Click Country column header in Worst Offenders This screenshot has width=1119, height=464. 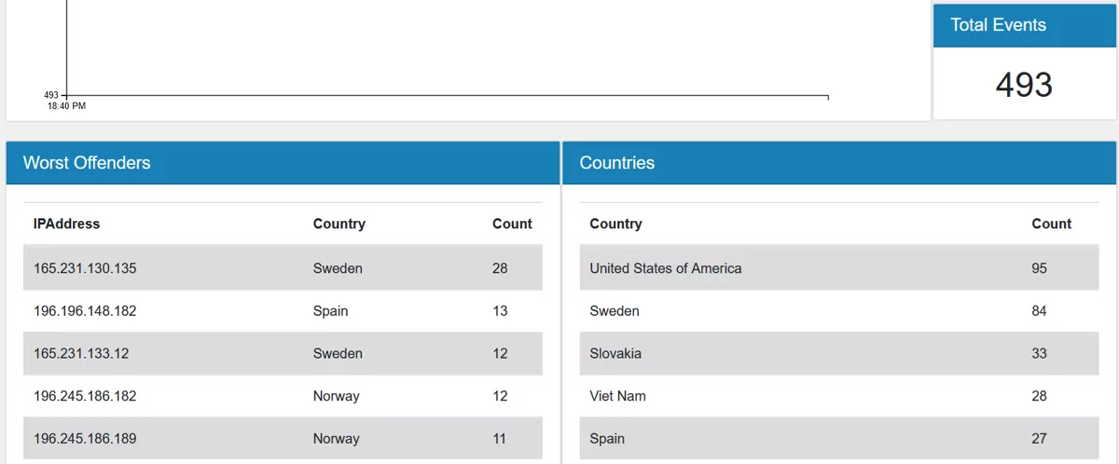338,224
